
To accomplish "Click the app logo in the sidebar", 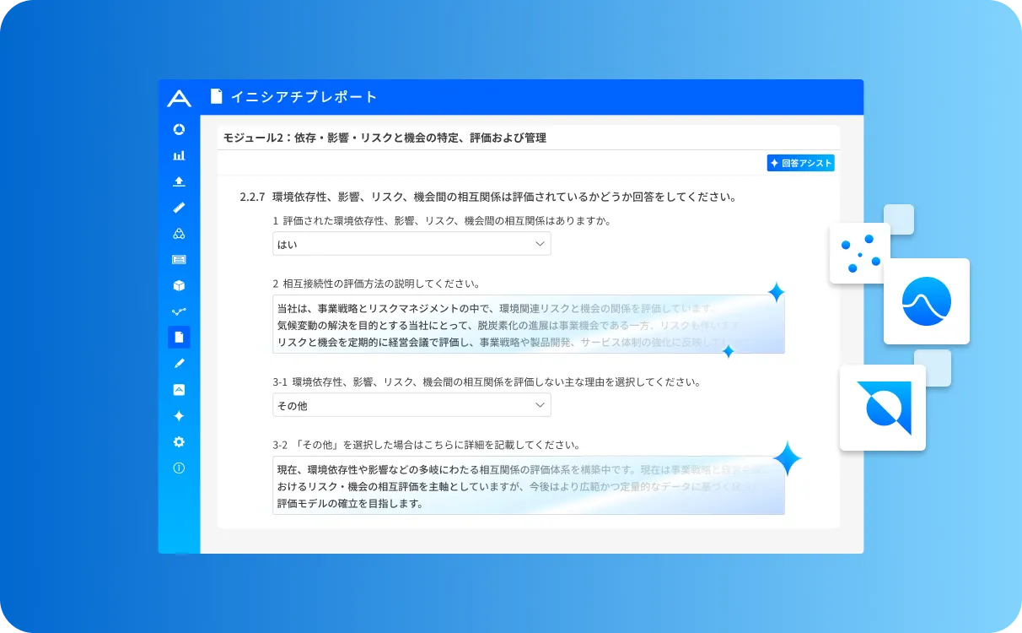I will coord(179,98).
